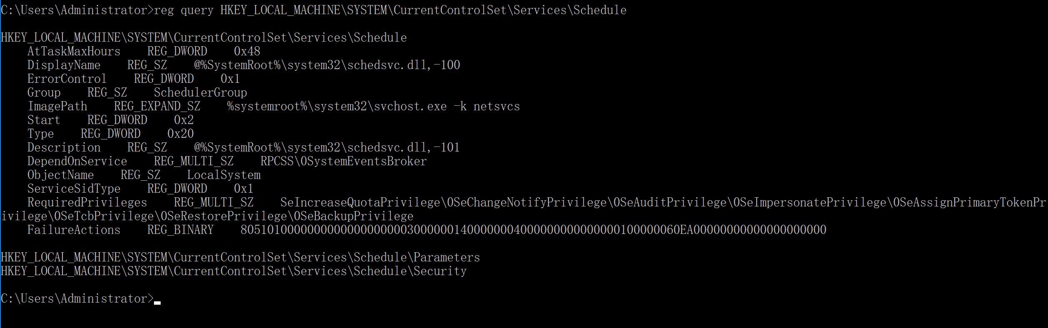Click the Type value 0x20
Viewport: 1048px width, 328px height.
180,134
